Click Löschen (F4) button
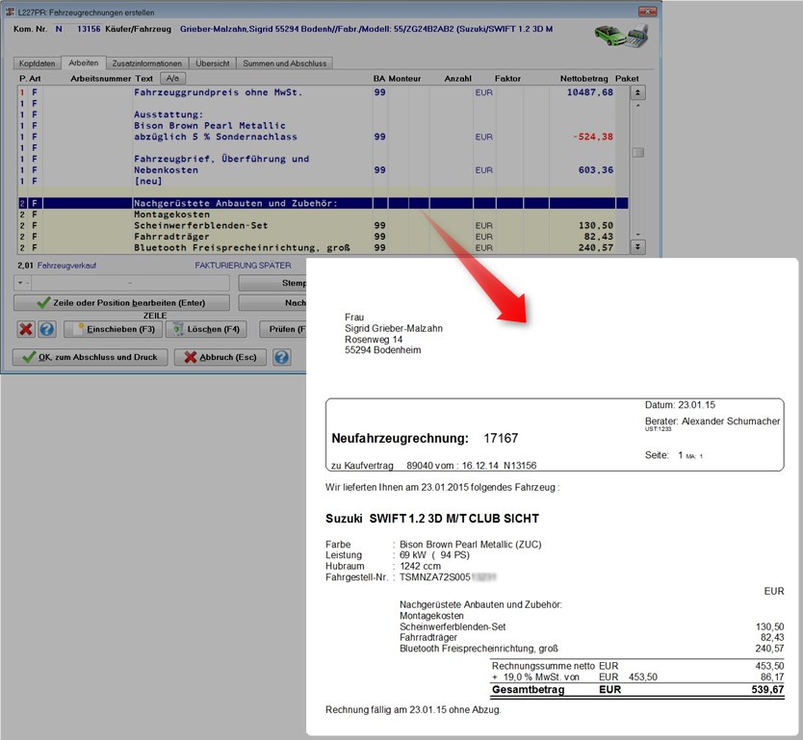 tap(207, 329)
